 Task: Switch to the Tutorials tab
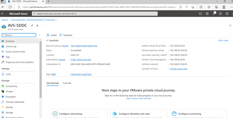click(x=67, y=83)
